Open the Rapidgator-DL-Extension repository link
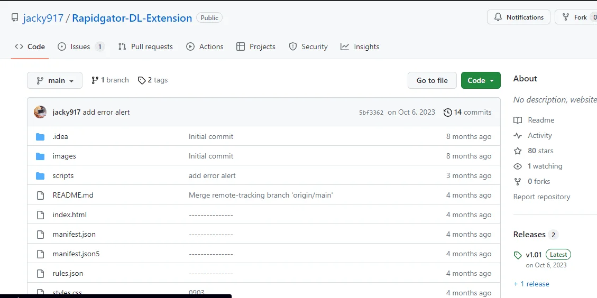The image size is (597, 298). [x=132, y=18]
